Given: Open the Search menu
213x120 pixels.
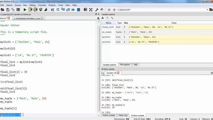Looking at the screenshot, I should click(x=9, y=5).
